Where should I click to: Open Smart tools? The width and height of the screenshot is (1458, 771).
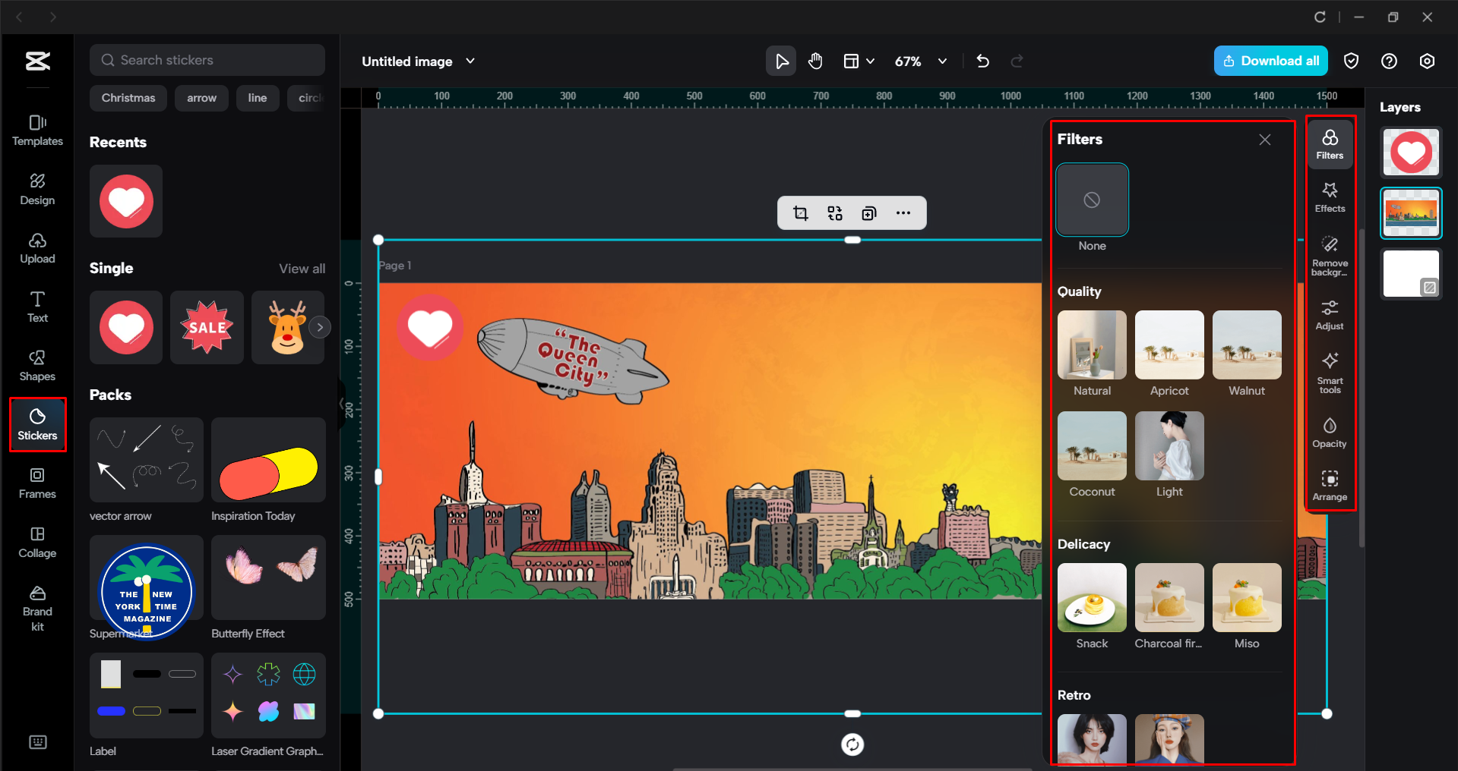[x=1330, y=372]
